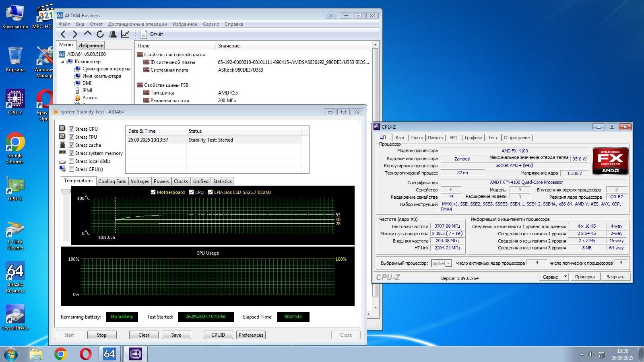
Task: Open the Сервис menu in AIDA64
Action: [x=211, y=24]
